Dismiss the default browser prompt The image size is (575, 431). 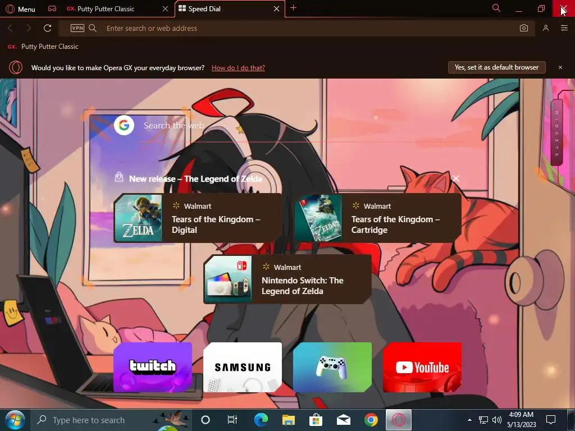[560, 67]
